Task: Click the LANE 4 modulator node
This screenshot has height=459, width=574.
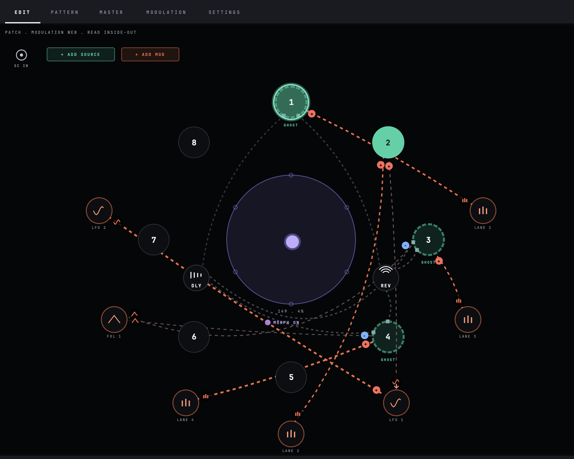Action: 186,403
